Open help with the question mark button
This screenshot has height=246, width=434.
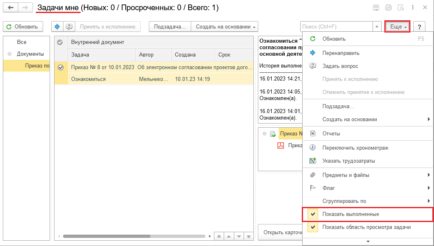[419, 27]
